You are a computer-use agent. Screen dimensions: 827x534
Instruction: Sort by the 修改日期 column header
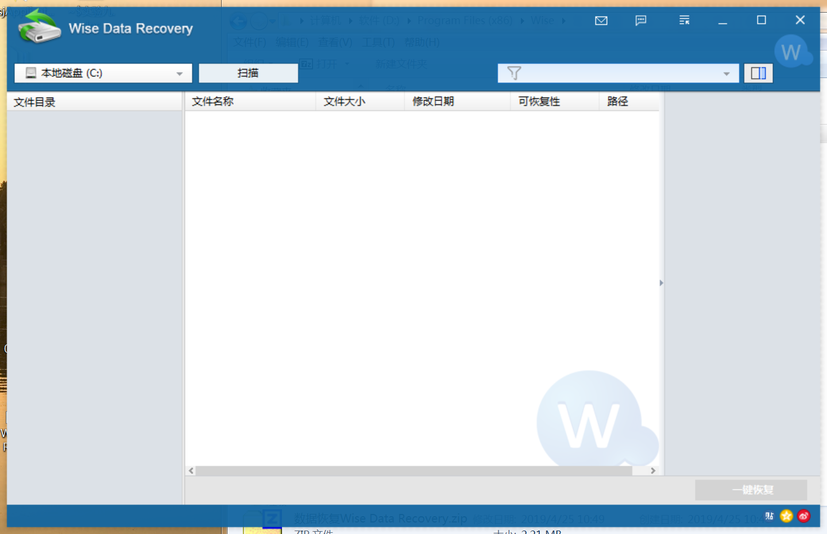458,102
